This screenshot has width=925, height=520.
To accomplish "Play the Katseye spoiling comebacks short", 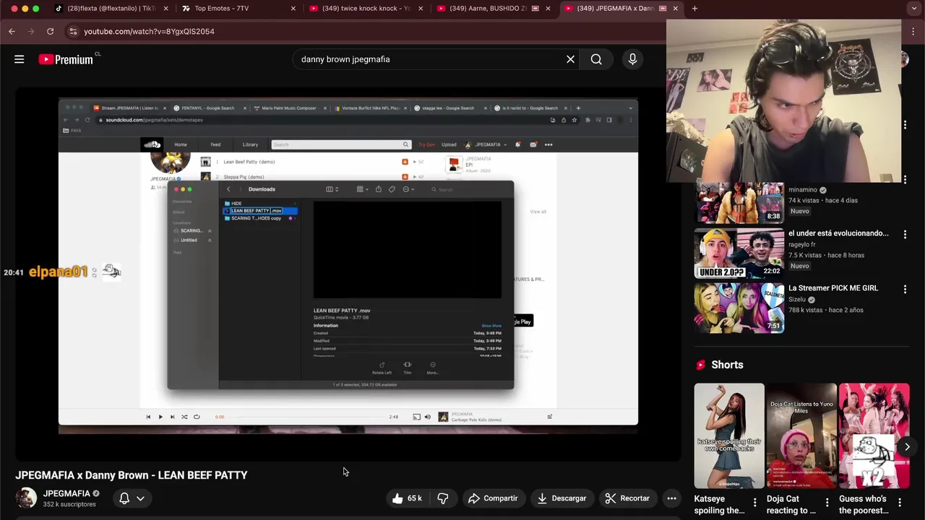I will pyautogui.click(x=729, y=436).
